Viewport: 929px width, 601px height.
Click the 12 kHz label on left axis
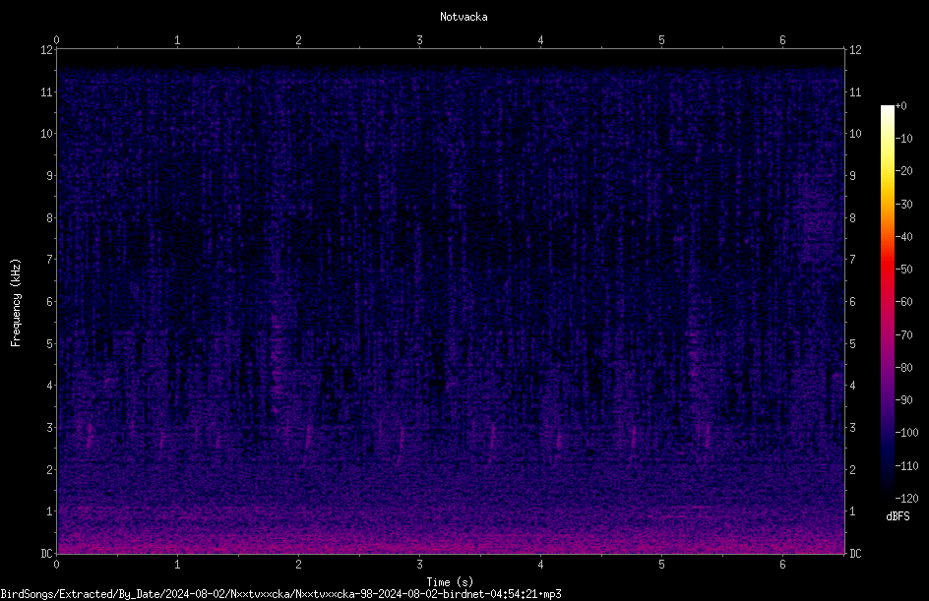click(x=47, y=50)
